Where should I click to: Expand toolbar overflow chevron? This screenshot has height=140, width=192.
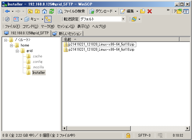(x=168, y=10)
